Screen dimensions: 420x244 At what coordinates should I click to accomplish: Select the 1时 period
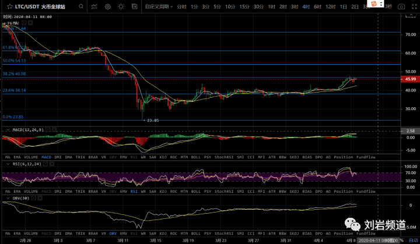coord(271,6)
